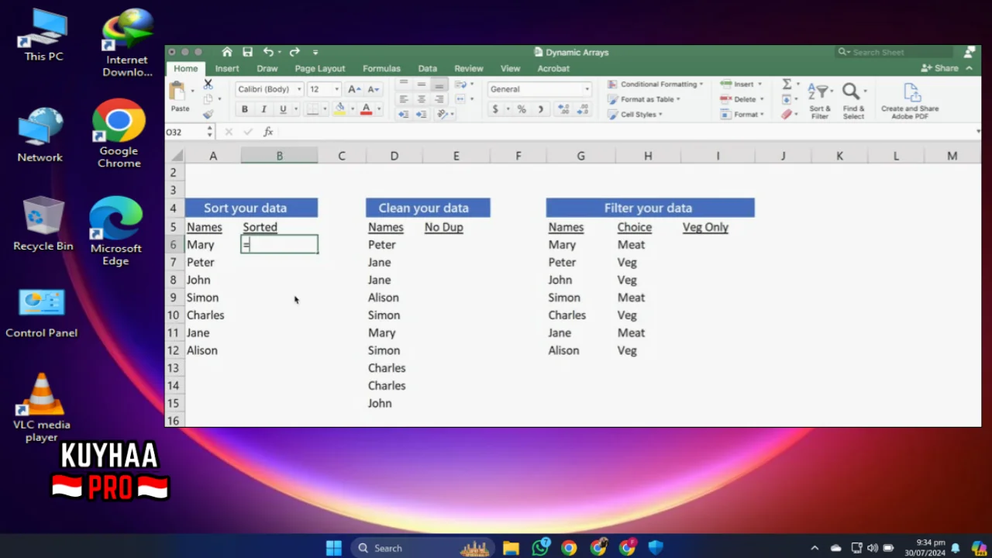The image size is (992, 558).
Task: Open the Find & Select menu
Action: (853, 101)
